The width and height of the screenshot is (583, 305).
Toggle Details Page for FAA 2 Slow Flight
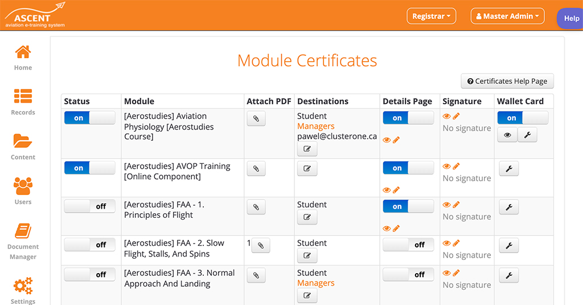tap(408, 245)
